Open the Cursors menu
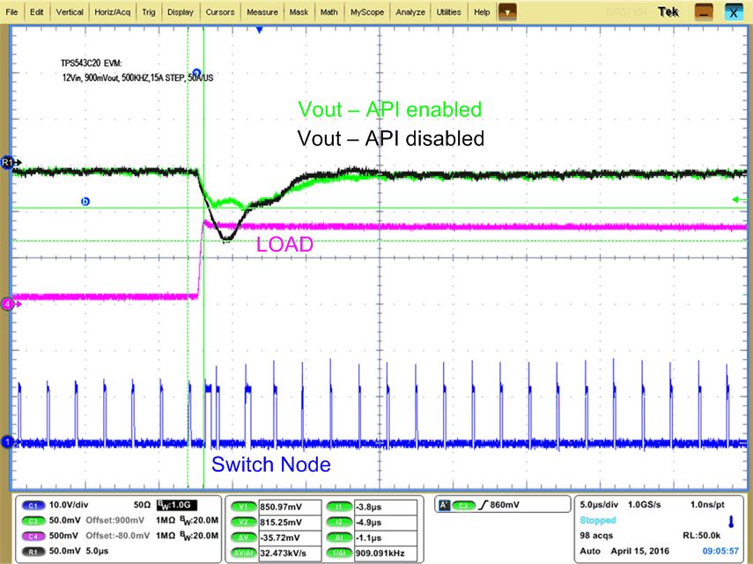The height and width of the screenshot is (564, 753). 219,11
